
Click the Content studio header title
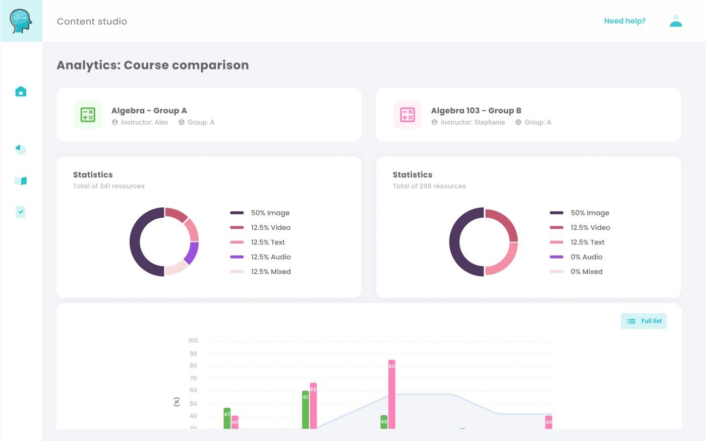92,21
